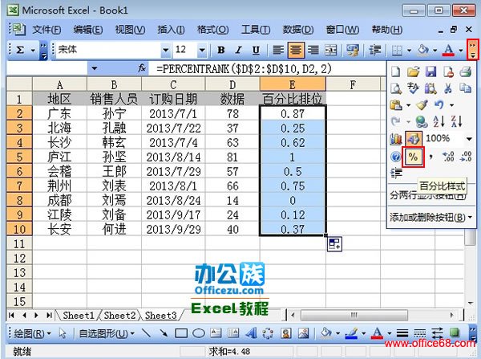The width and height of the screenshot is (481, 359).
Task: Apply font color from formatting toolbar
Action: click(448, 50)
